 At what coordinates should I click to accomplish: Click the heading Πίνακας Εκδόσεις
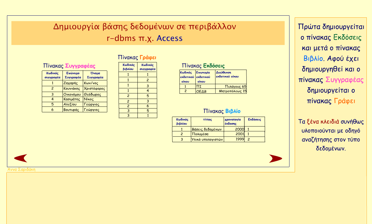[203, 66]
